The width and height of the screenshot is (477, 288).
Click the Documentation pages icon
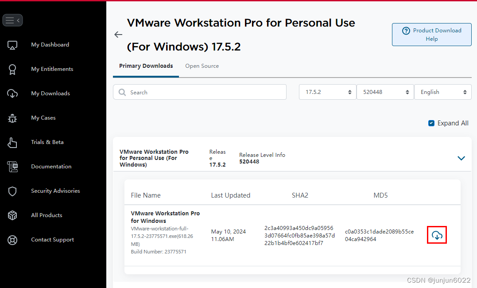pos(12,167)
